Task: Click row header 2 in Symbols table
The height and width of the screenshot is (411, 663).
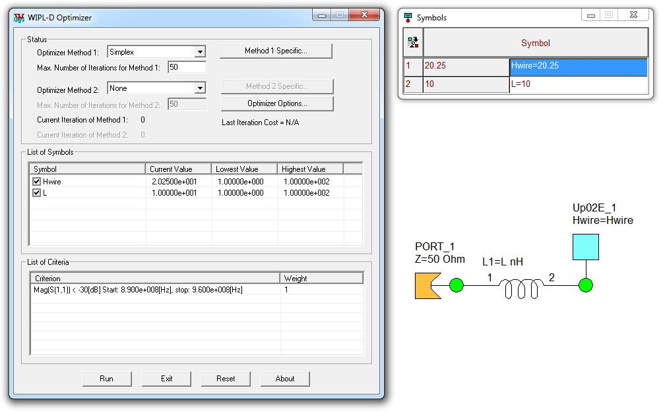Action: [413, 84]
